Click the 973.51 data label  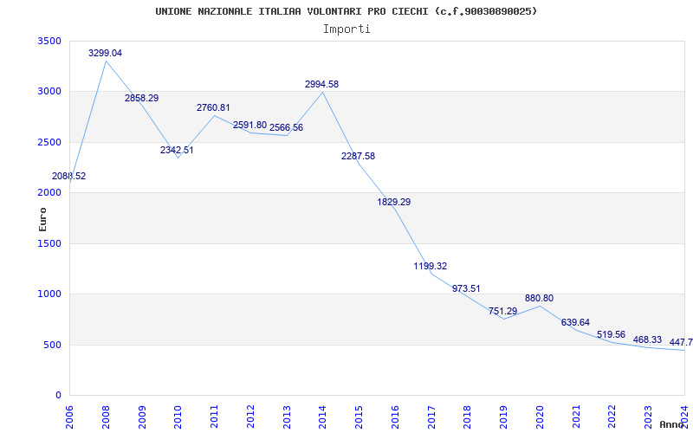click(x=466, y=288)
